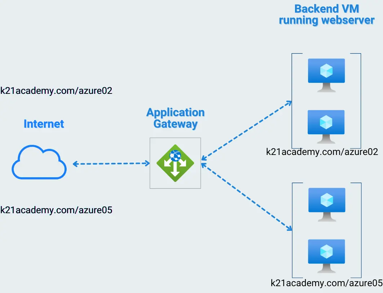Click the dashed arrow between cloud and gateway
Image resolution: width=383 pixels, height=293 pixels.
[x=110, y=164]
